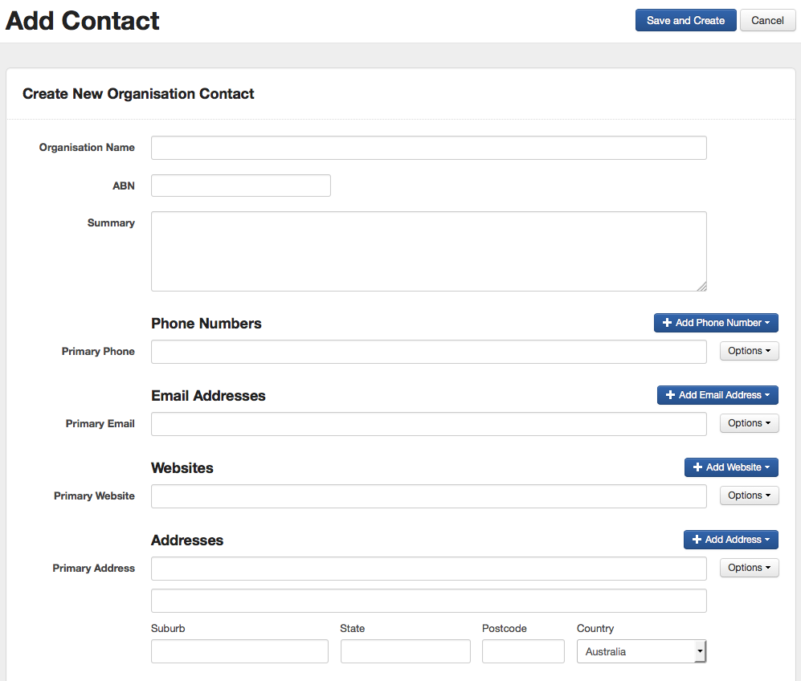Show Options for Primary Address
The height and width of the screenshot is (681, 801).
[x=749, y=568]
